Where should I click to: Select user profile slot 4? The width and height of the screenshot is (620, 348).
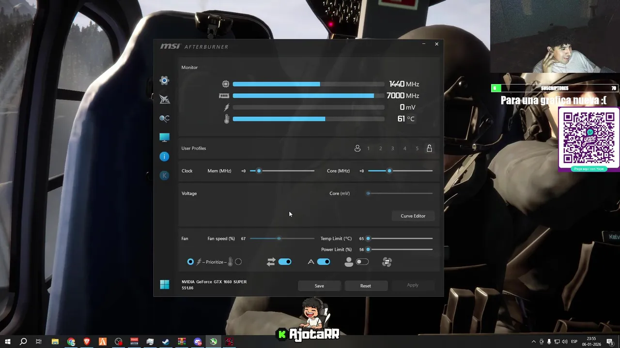pos(405,148)
